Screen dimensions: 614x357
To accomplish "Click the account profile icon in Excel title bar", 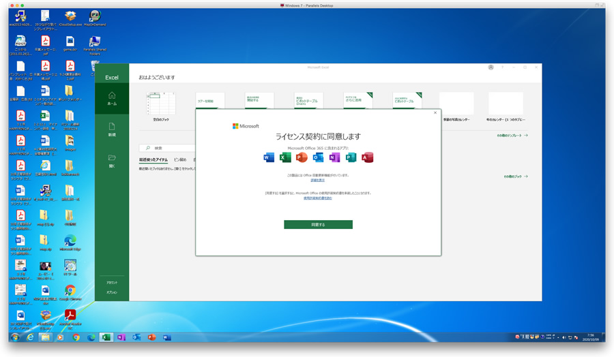I will click(x=491, y=67).
